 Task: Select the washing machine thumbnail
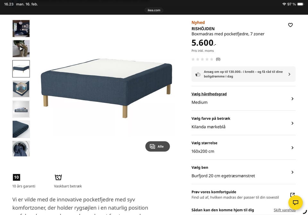pyautogui.click(x=21, y=149)
